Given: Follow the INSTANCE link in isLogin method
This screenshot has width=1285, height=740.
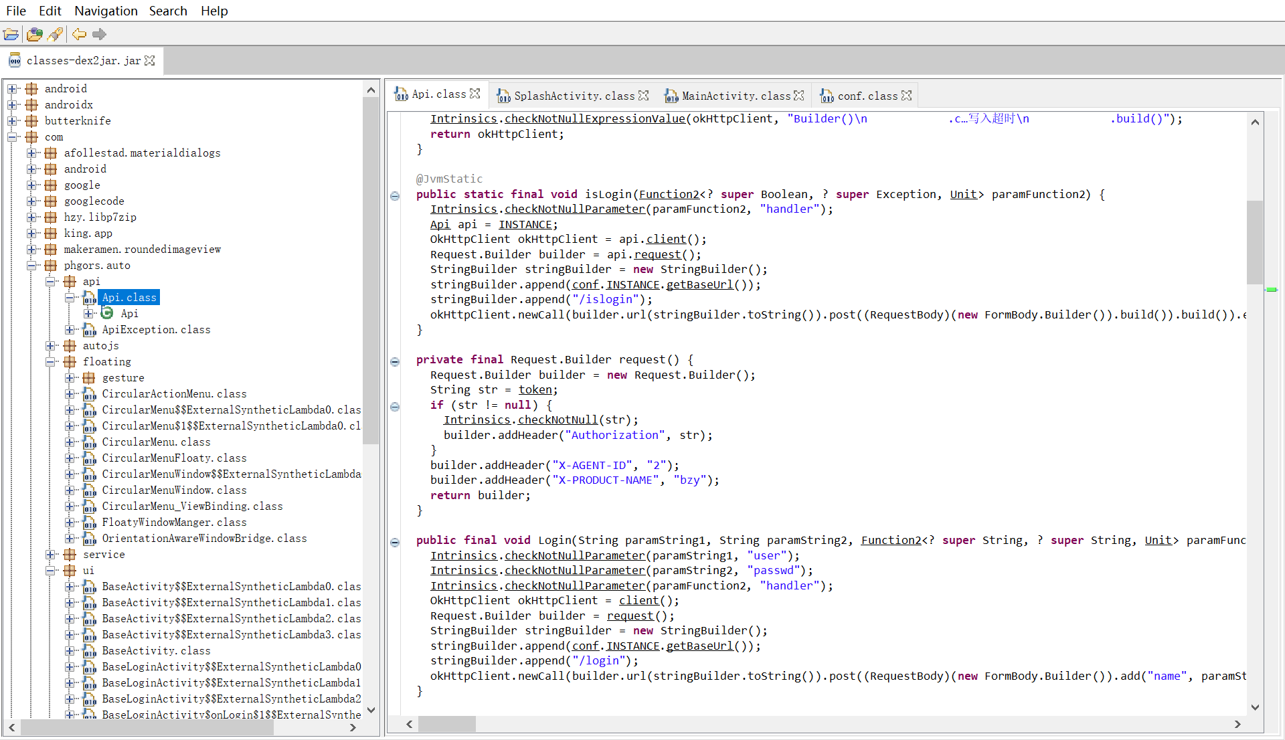Looking at the screenshot, I should point(525,224).
